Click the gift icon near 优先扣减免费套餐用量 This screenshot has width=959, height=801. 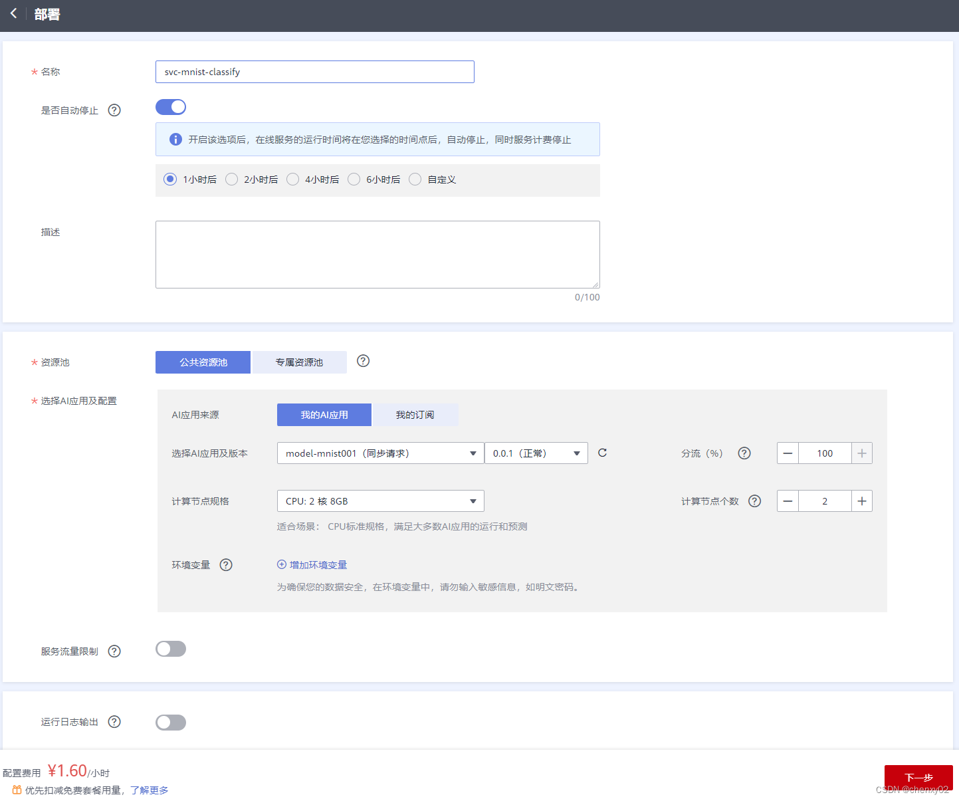coord(17,790)
